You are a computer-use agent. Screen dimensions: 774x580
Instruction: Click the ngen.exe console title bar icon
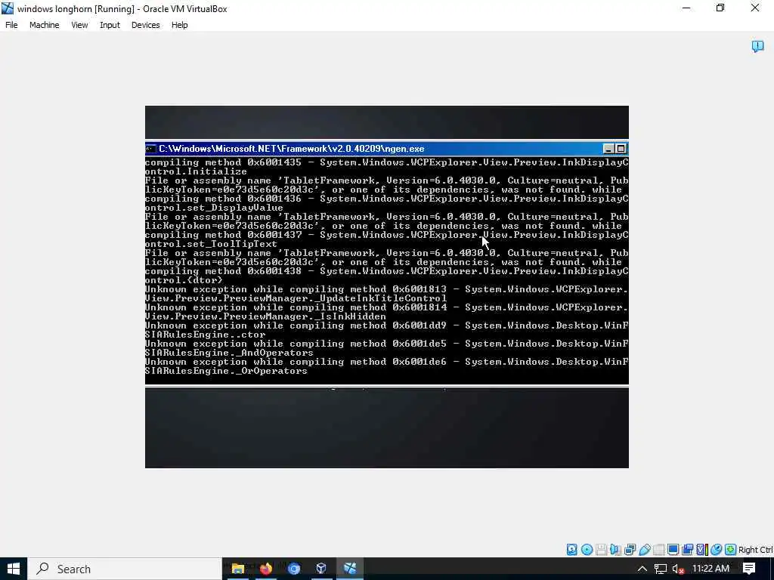(x=151, y=149)
